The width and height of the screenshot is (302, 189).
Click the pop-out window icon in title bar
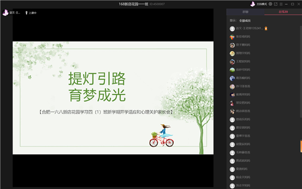(x=276, y=4)
